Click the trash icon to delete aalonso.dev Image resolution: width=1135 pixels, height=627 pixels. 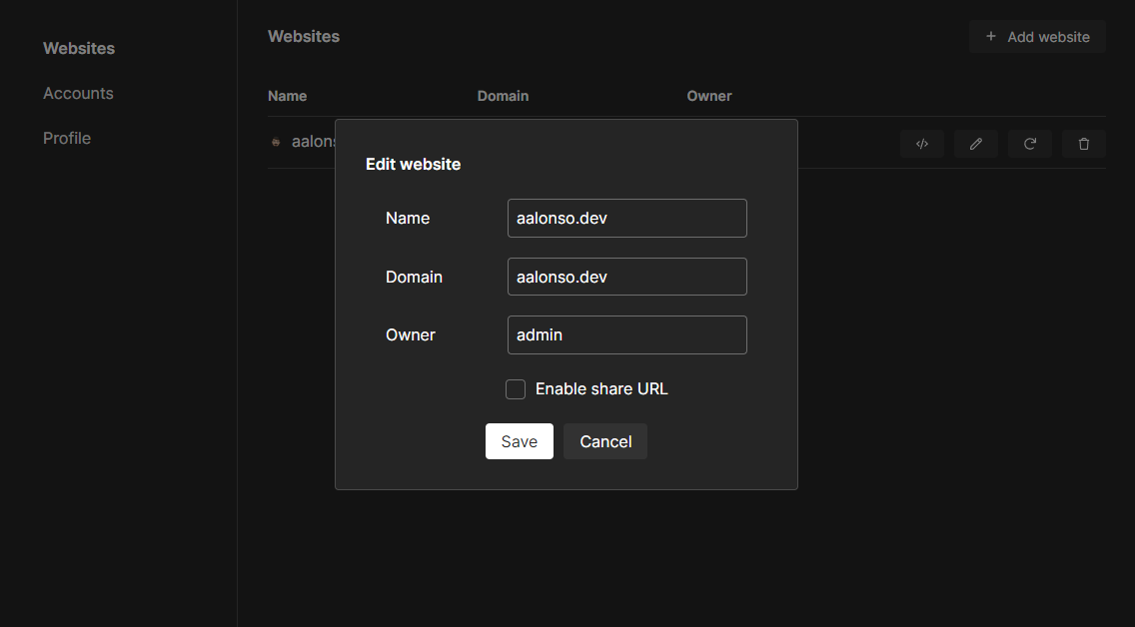click(x=1083, y=144)
